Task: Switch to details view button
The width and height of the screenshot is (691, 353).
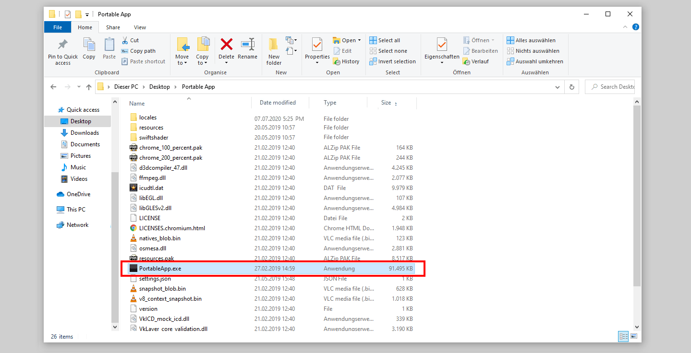Action: tap(623, 337)
